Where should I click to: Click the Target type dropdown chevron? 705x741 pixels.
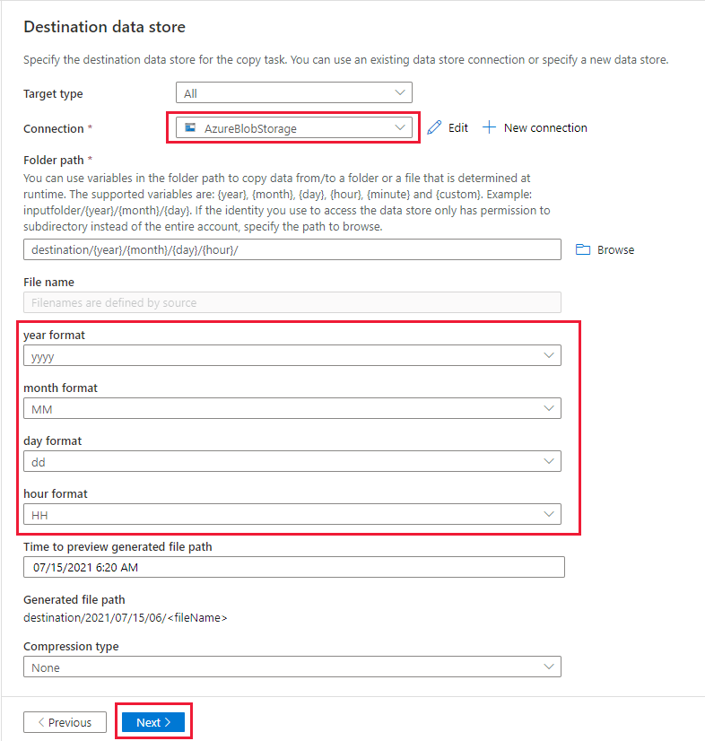coord(400,92)
